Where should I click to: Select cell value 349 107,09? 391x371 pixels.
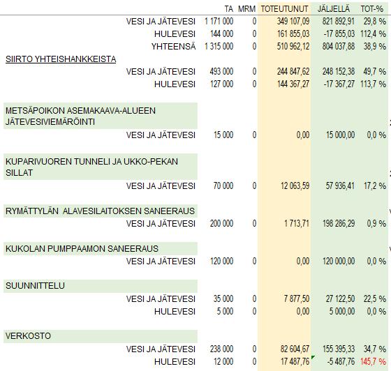tap(293, 21)
